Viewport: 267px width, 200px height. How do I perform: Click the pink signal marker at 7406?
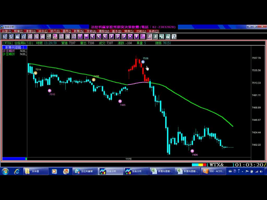192,151
